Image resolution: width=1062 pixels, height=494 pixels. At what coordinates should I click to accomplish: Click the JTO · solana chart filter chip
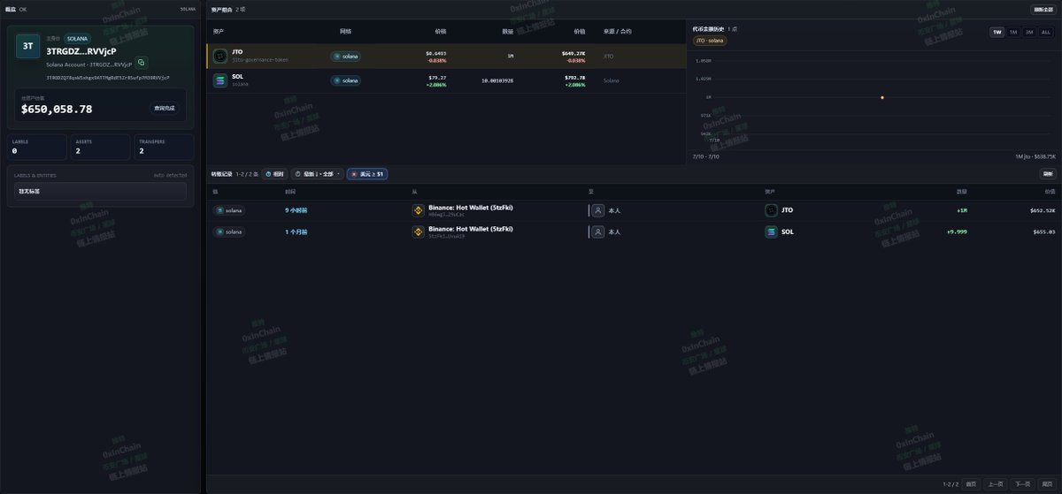(710, 41)
